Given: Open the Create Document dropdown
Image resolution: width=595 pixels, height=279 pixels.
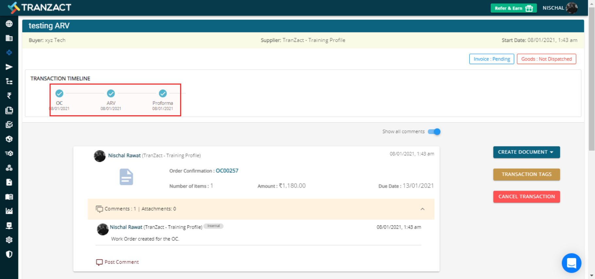Looking at the screenshot, I should pyautogui.click(x=526, y=152).
